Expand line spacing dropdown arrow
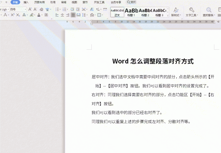The height and width of the screenshot is (153, 221). pyautogui.click(x=87, y=15)
